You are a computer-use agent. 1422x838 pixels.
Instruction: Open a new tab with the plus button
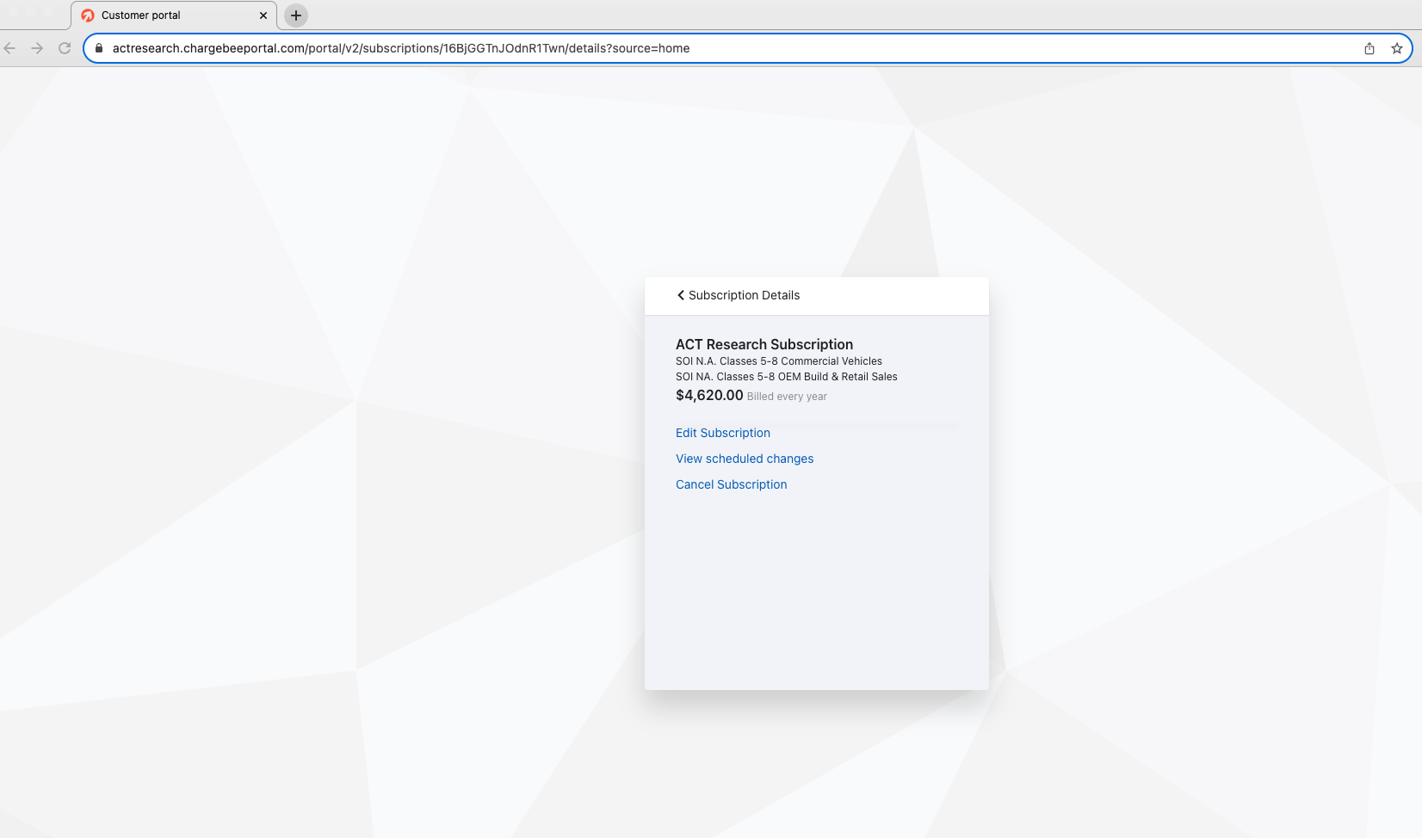tap(296, 15)
